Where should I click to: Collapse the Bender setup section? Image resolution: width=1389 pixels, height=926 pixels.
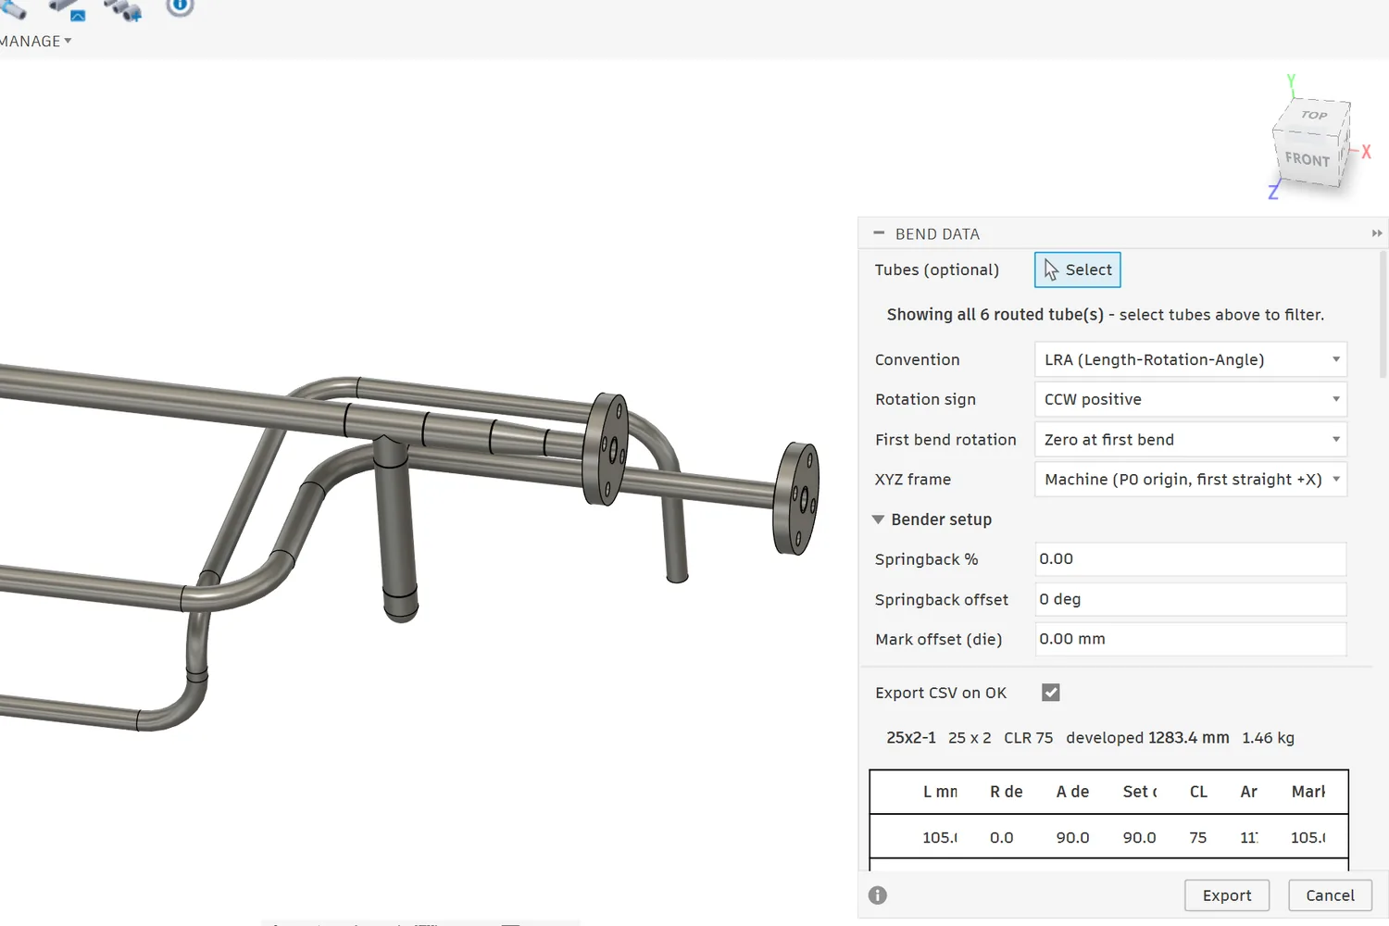coord(878,519)
